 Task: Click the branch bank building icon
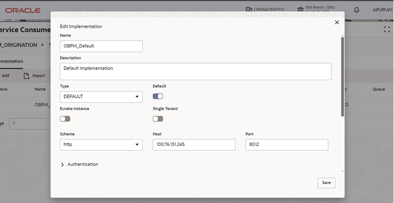click(x=301, y=10)
